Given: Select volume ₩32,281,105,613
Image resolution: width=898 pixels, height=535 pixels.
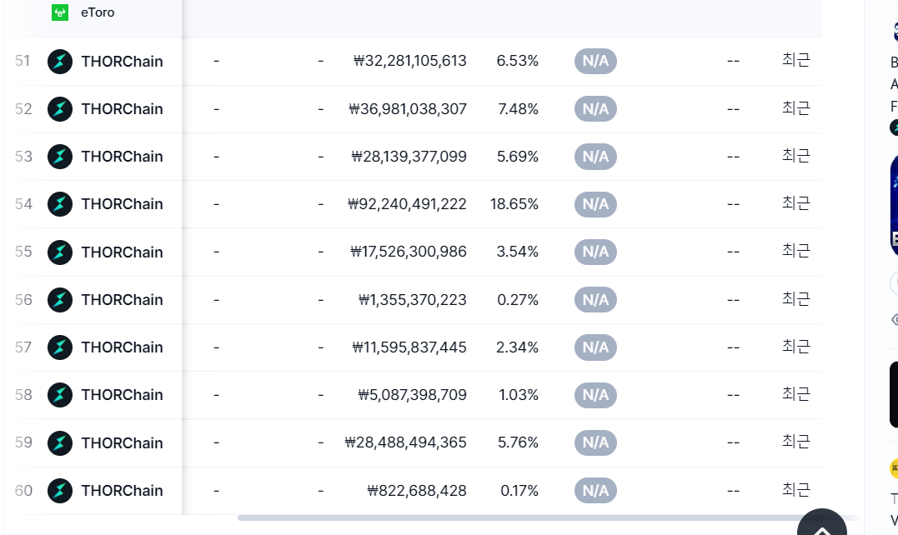Looking at the screenshot, I should pyautogui.click(x=410, y=61).
